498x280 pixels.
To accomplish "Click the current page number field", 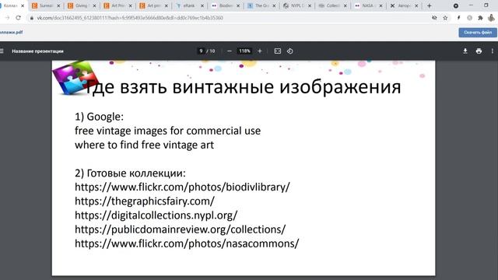I will point(201,51).
